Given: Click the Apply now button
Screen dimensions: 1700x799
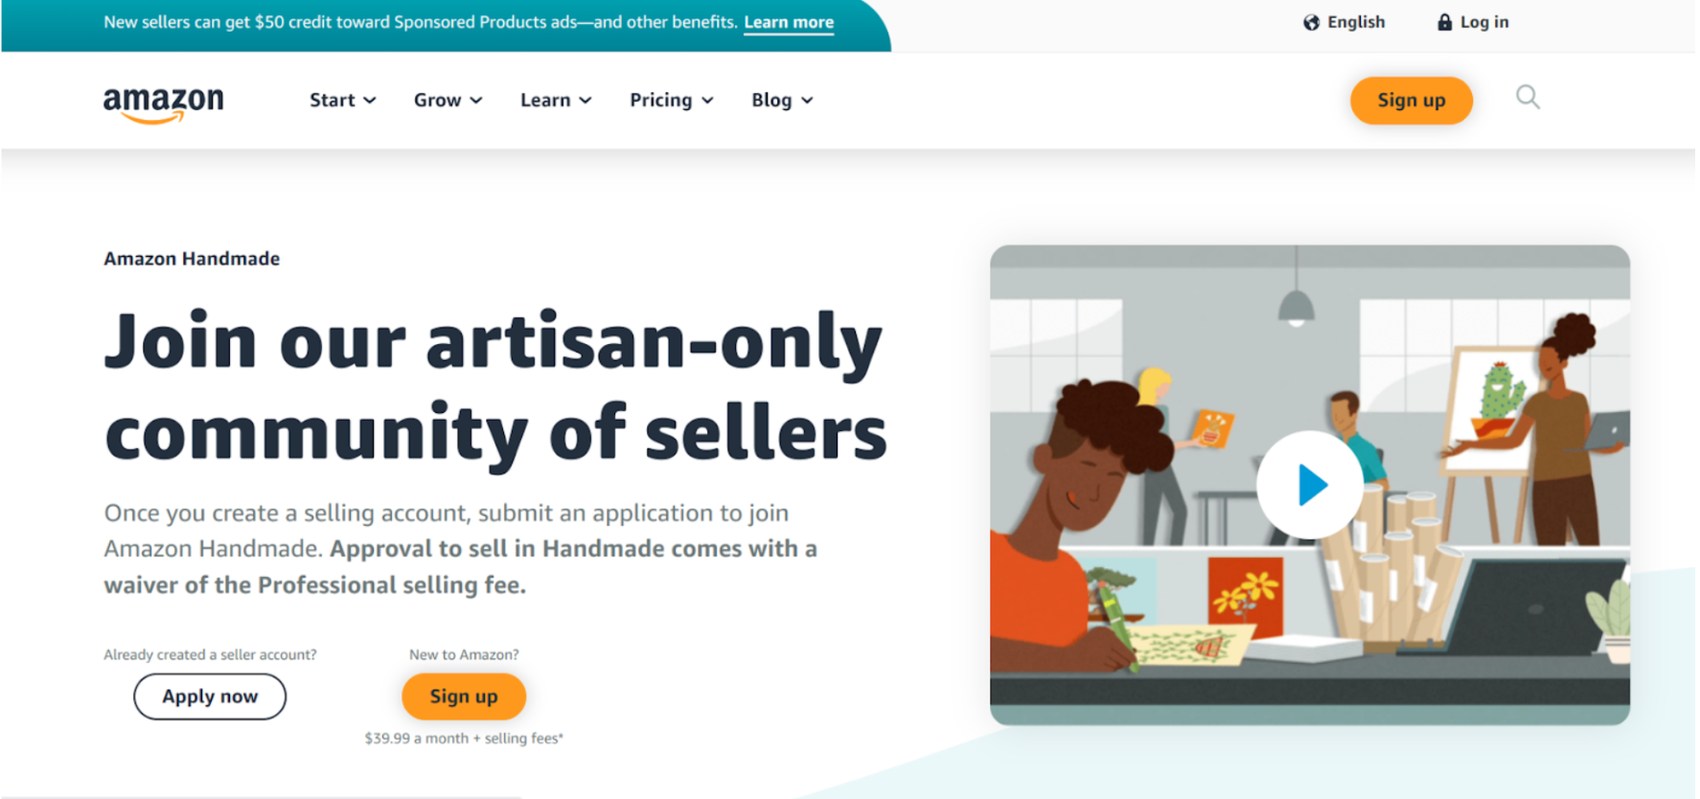Looking at the screenshot, I should point(210,696).
